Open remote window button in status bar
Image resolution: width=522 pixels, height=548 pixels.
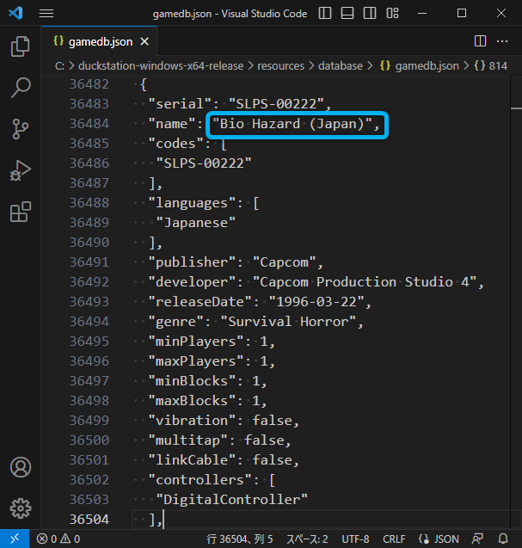point(15,539)
